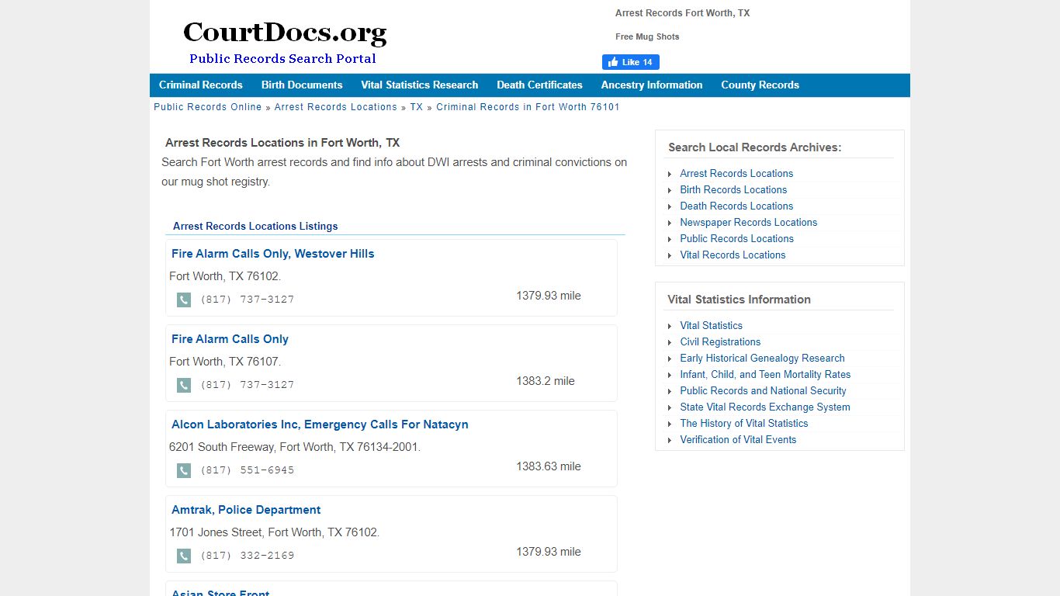This screenshot has width=1060, height=596.
Task: Open the Asian Store Front listing
Action: (220, 593)
